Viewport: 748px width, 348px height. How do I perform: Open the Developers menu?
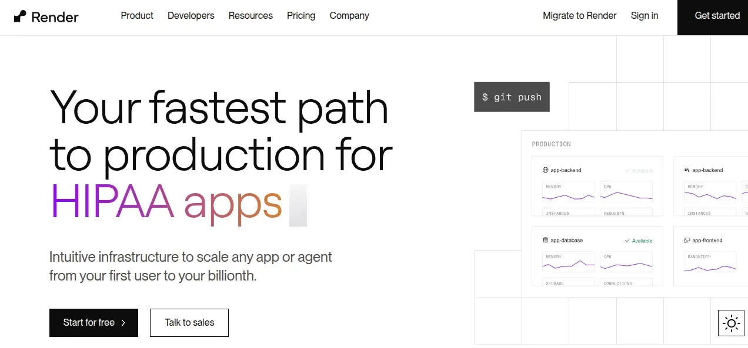coord(191,16)
